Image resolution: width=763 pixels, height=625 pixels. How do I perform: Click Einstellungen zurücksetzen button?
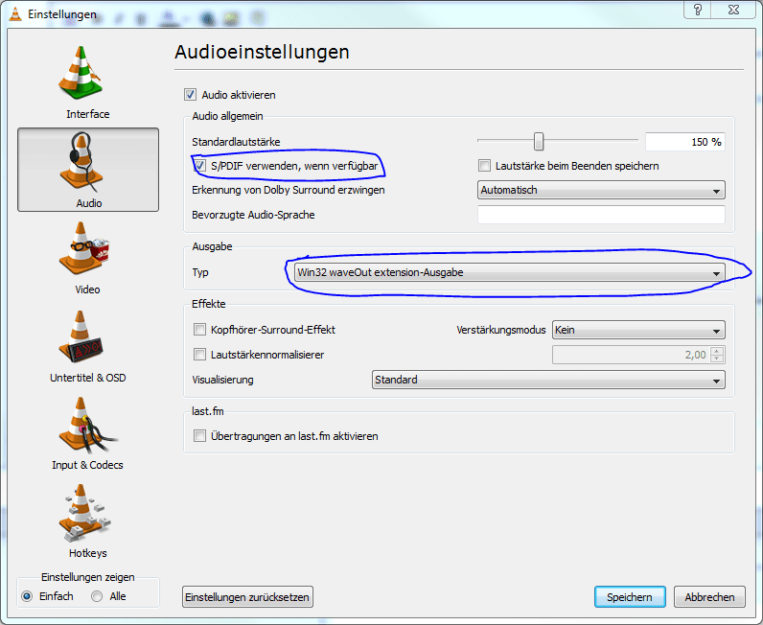pos(247,597)
